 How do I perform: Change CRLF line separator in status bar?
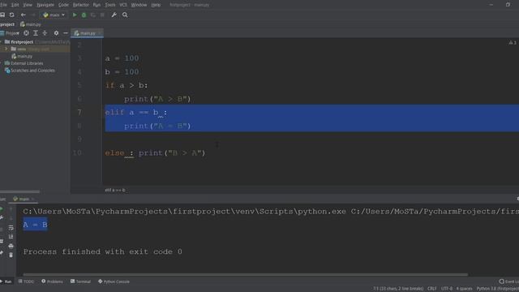tap(432, 289)
